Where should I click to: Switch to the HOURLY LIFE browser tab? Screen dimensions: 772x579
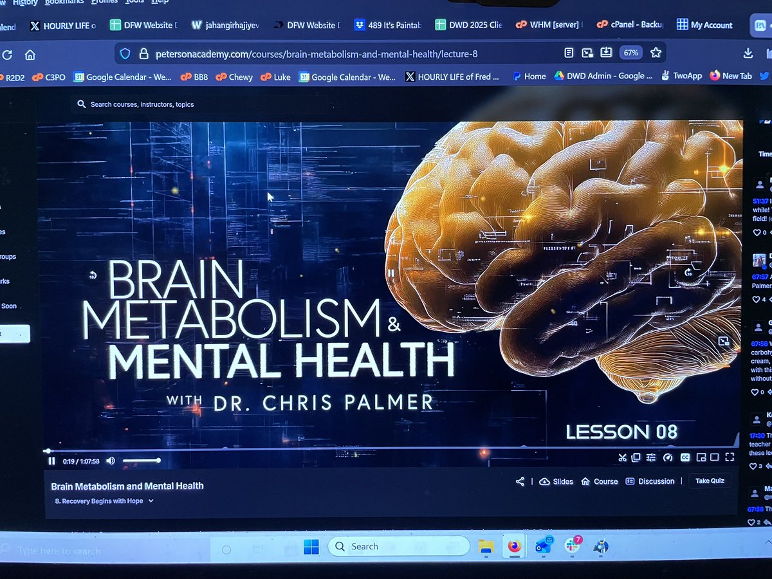coord(63,26)
